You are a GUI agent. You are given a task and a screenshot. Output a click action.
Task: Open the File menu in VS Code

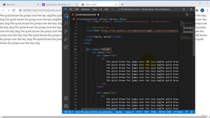click(x=71, y=9)
